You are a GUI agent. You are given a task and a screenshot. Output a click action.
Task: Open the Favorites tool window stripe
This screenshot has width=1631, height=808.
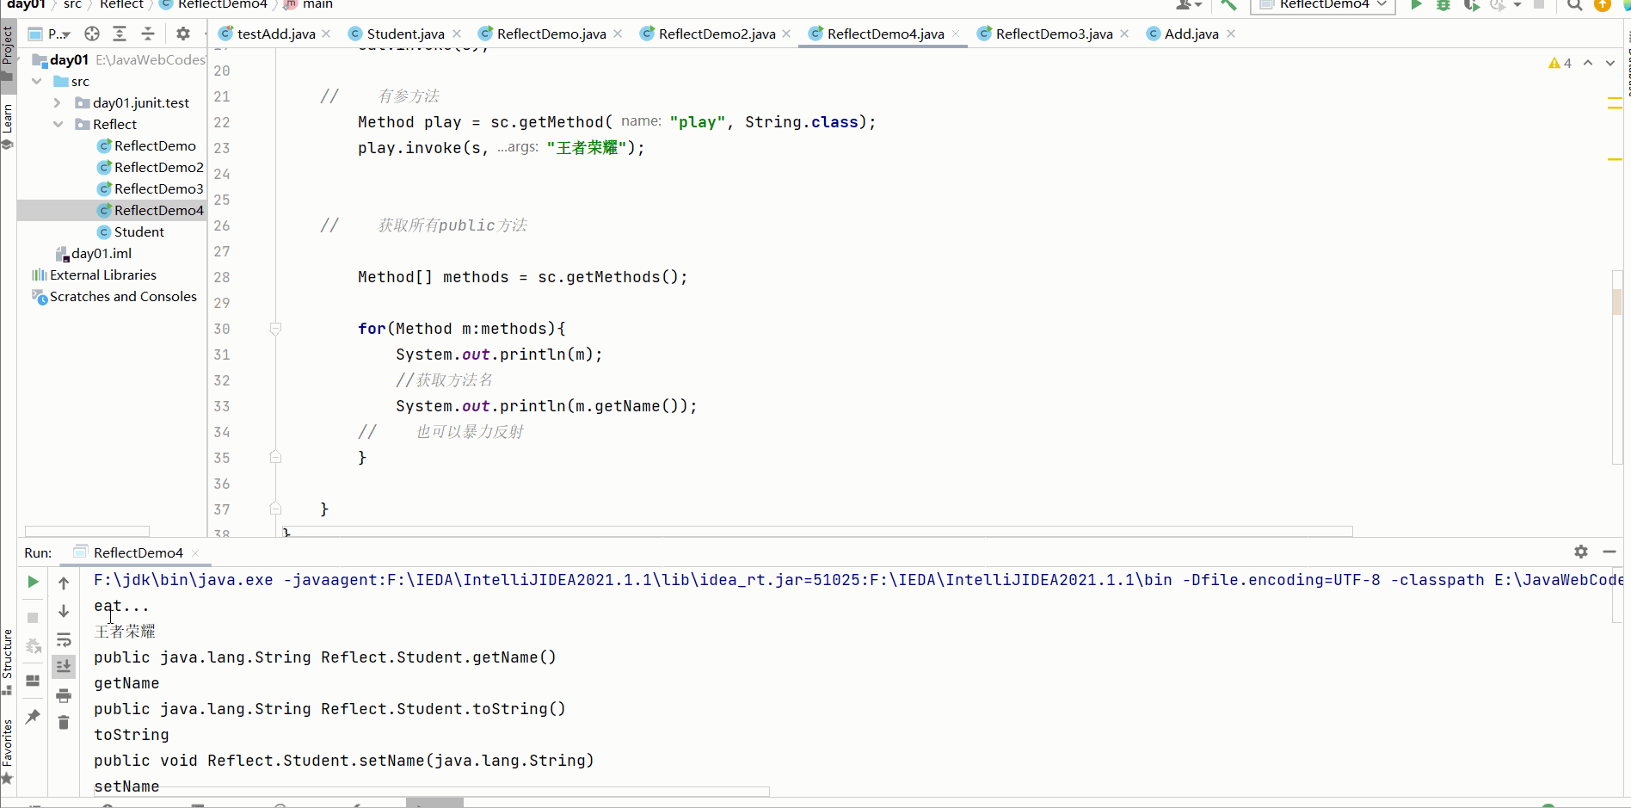coord(7,750)
